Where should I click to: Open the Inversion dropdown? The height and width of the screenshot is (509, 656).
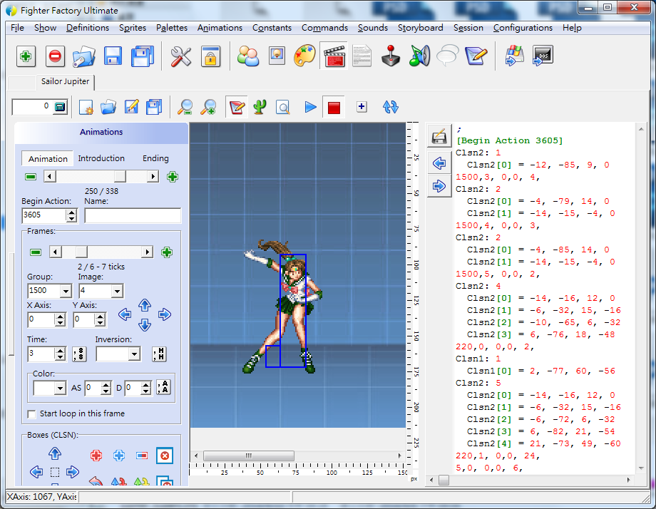point(134,354)
